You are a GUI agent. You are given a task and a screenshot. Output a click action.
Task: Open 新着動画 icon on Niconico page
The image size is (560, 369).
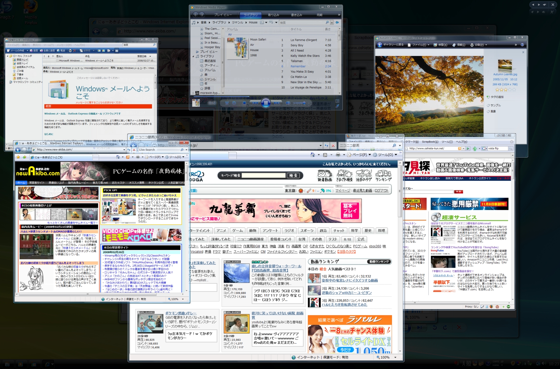[x=325, y=175]
